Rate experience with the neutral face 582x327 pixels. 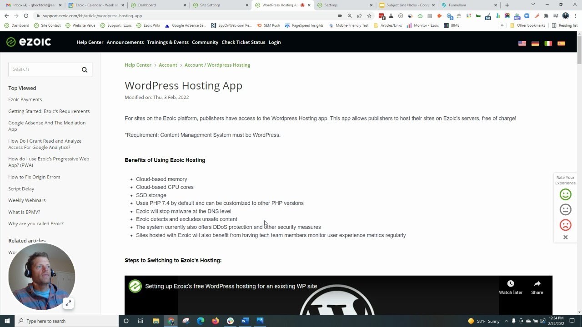[x=565, y=209]
